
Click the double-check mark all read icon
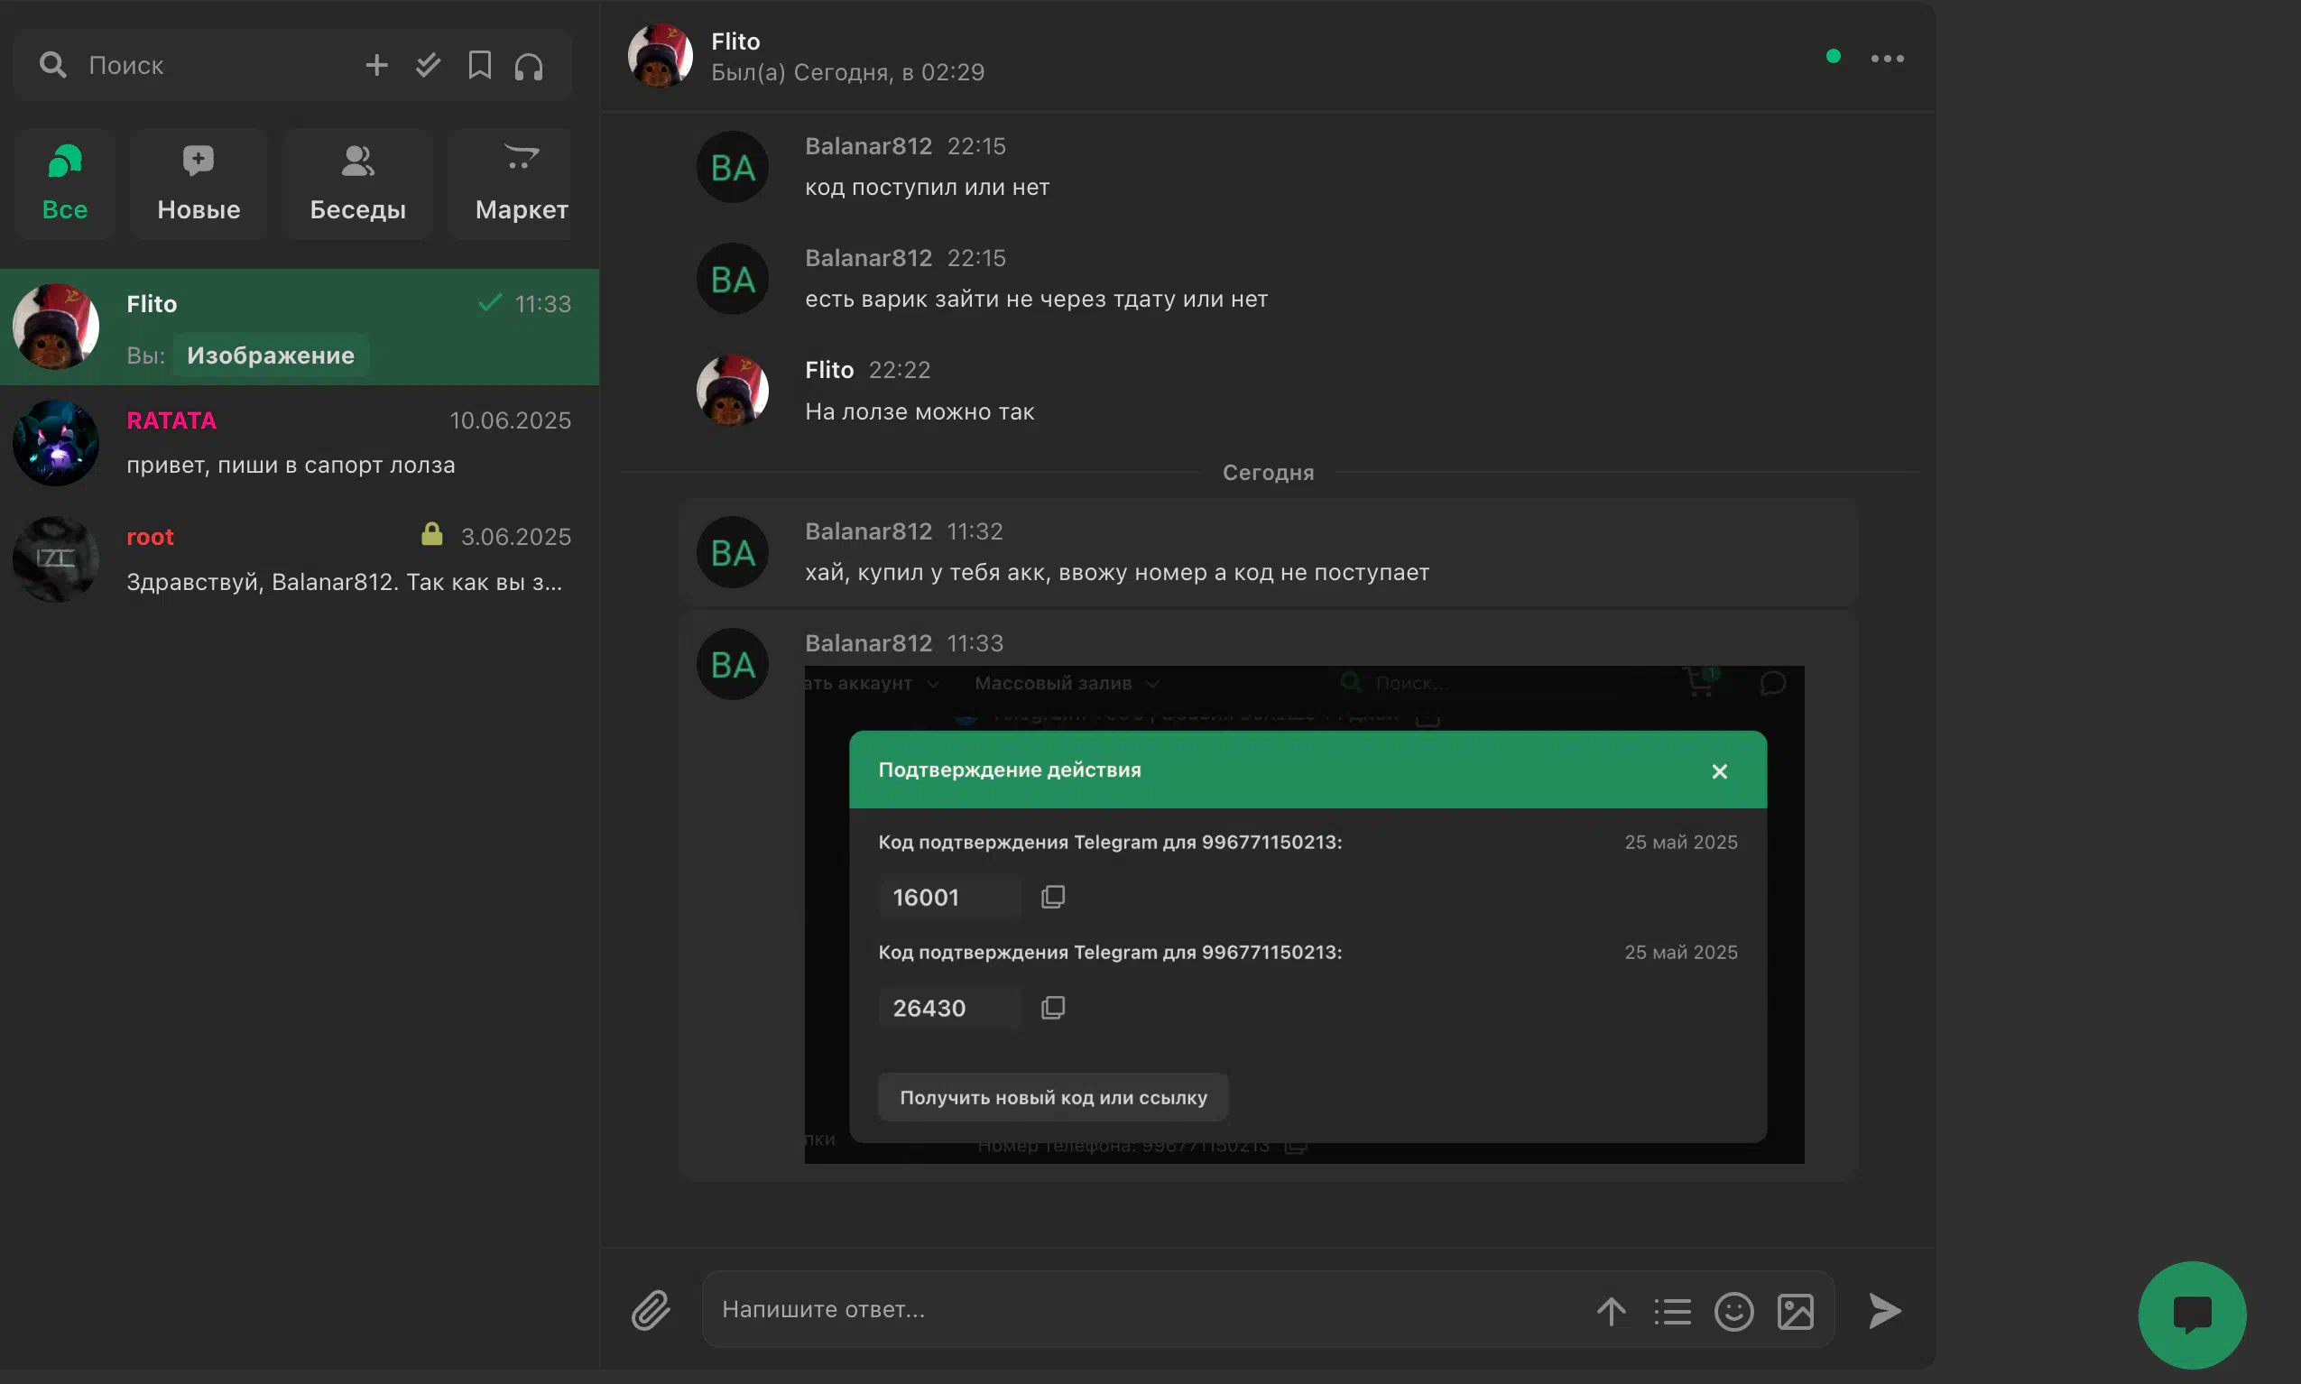(x=428, y=64)
